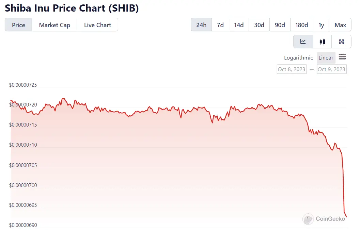Select the 1y timeframe

[321, 24]
